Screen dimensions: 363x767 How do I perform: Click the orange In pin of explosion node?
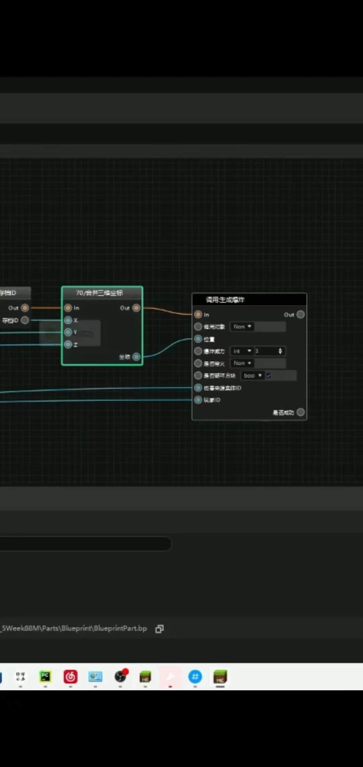point(198,315)
